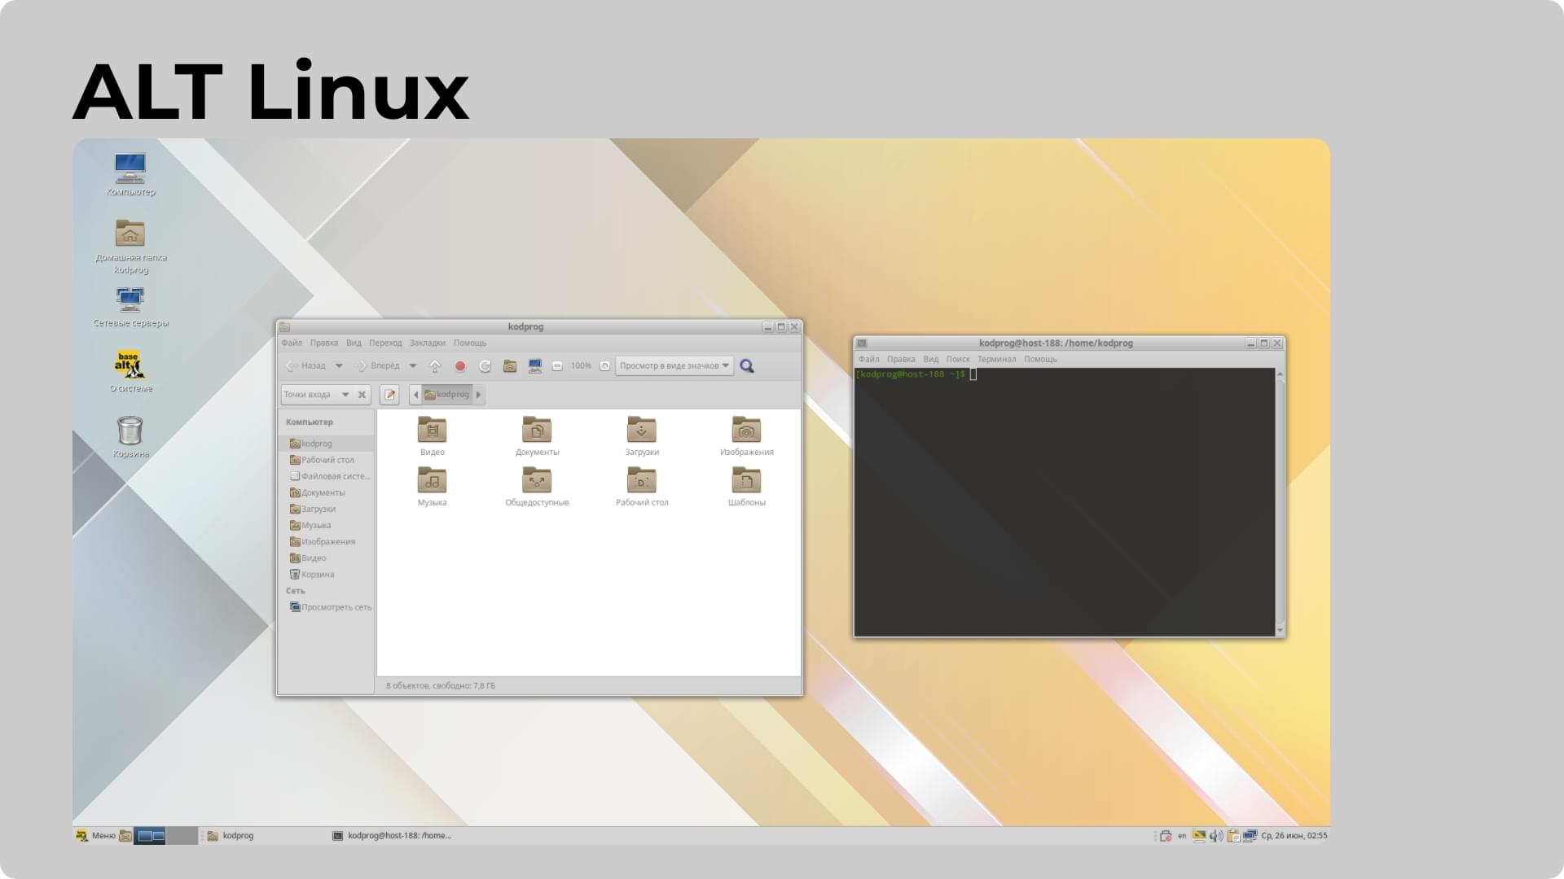Viewport: 1564px width, 879px height.
Task: Open the Файл menu in file manager
Action: click(292, 343)
